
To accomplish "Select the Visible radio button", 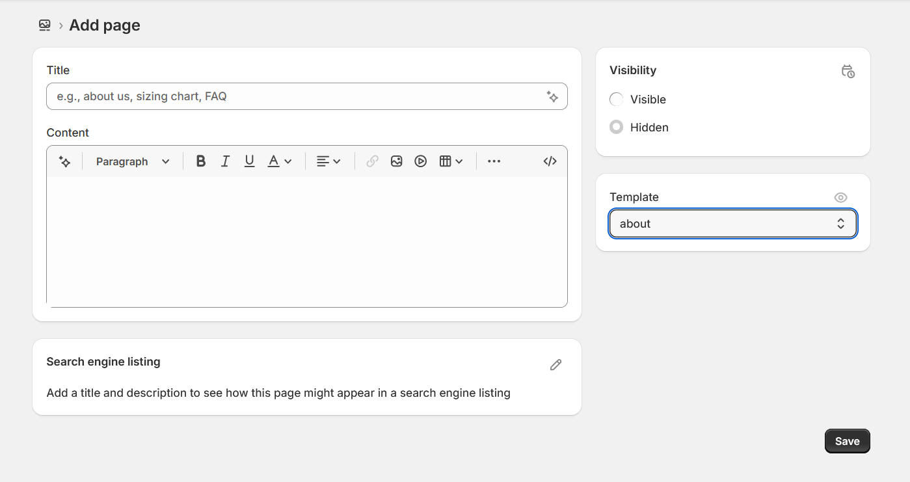I will click(616, 99).
